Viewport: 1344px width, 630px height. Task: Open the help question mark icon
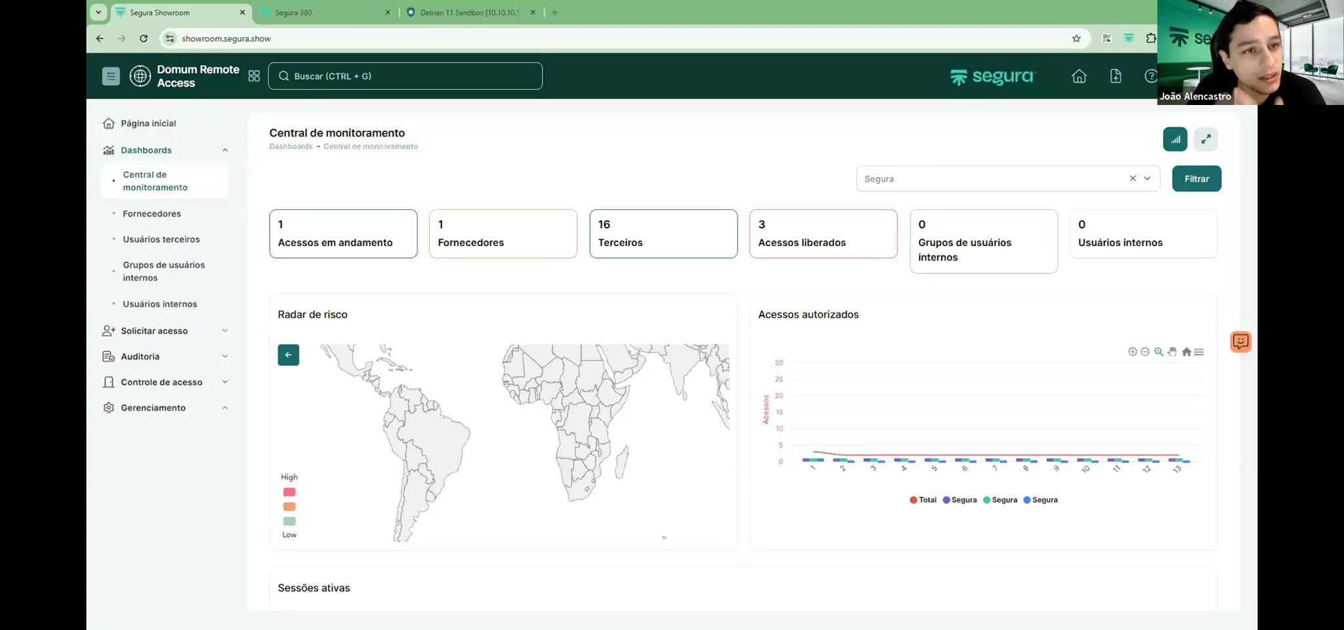(1150, 76)
